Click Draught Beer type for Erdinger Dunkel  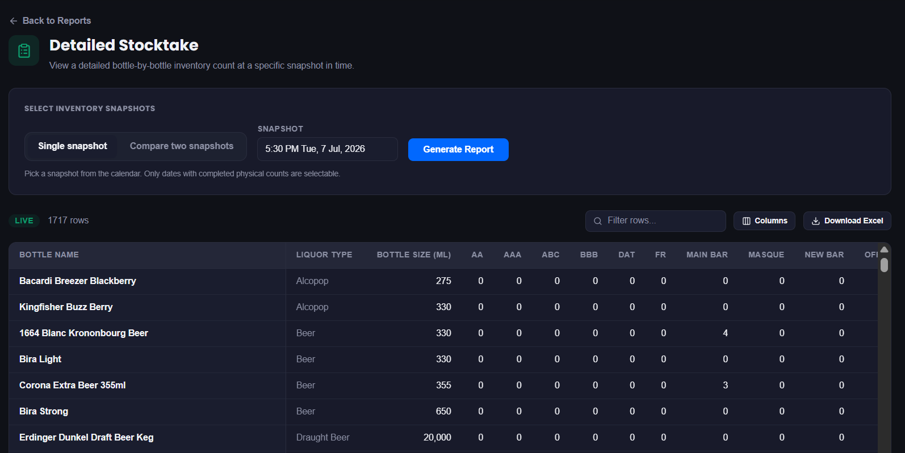(322, 438)
